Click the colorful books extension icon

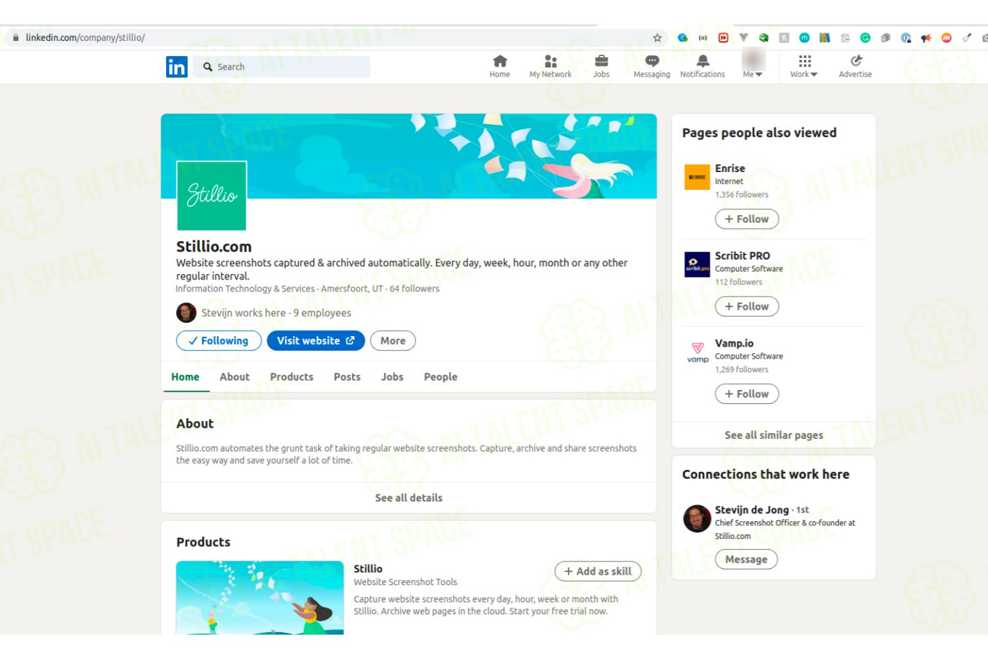[825, 38]
